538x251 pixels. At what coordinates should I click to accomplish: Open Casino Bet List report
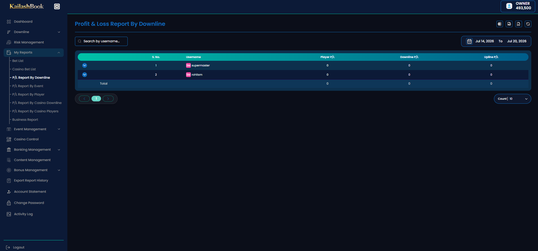coord(24,69)
